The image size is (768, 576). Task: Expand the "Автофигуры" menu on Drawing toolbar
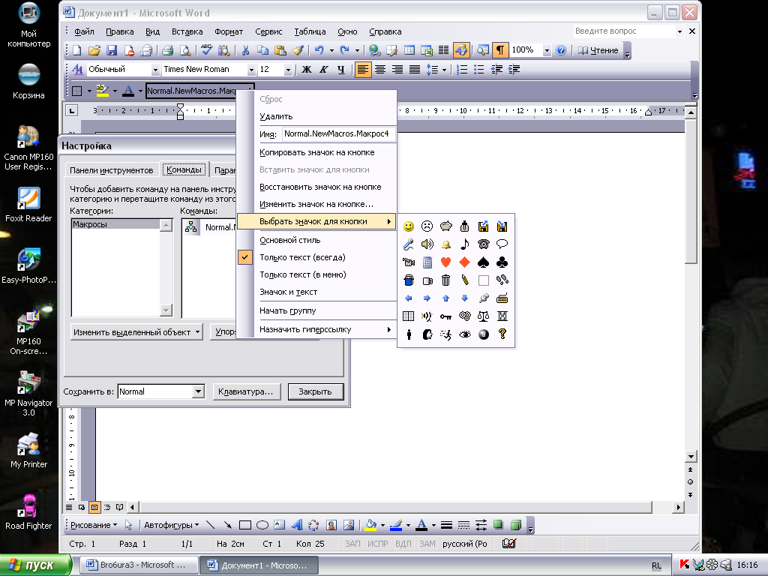[171, 525]
